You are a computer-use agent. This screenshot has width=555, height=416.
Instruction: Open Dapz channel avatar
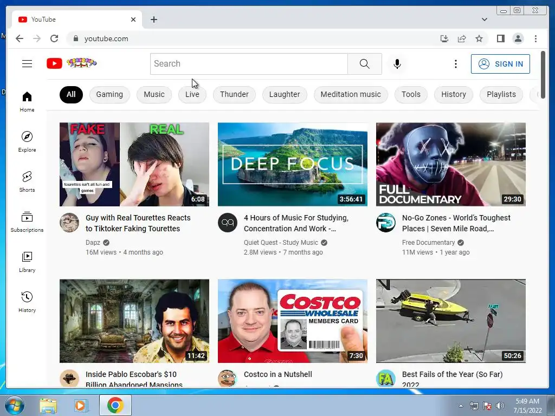[x=69, y=223]
